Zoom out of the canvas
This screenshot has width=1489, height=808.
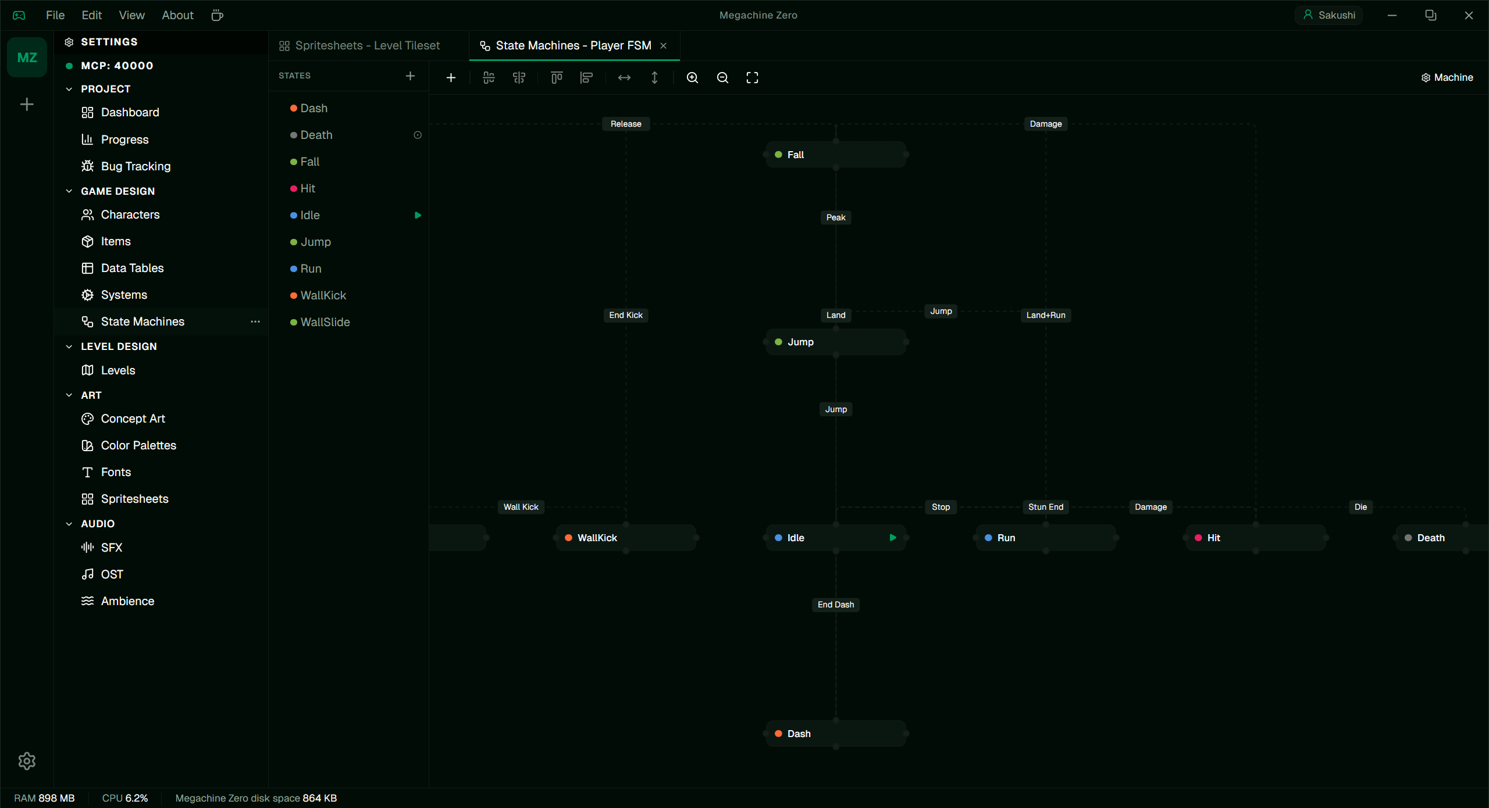point(722,78)
